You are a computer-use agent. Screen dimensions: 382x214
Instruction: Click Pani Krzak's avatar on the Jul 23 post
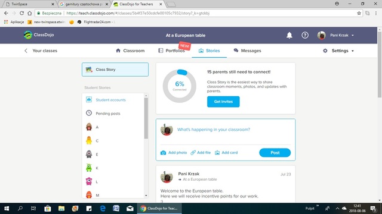167,177
